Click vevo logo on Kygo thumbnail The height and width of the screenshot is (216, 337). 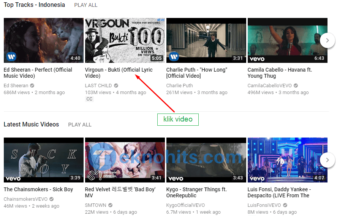tap(176, 179)
